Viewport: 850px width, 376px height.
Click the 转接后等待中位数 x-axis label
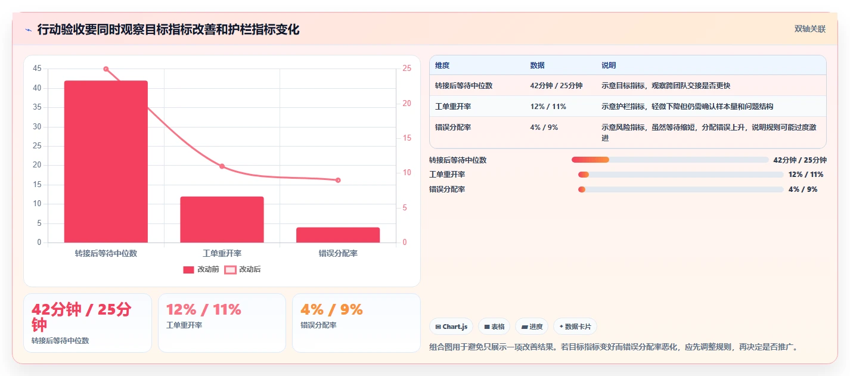[106, 254]
